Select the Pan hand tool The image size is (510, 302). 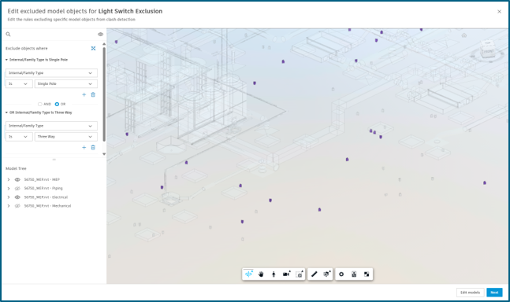[261, 274]
